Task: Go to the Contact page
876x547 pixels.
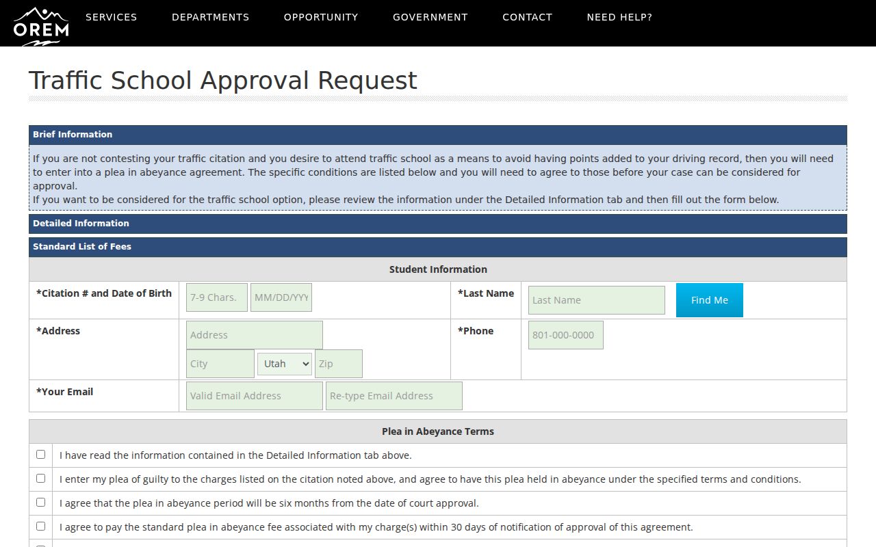Action: (x=528, y=17)
